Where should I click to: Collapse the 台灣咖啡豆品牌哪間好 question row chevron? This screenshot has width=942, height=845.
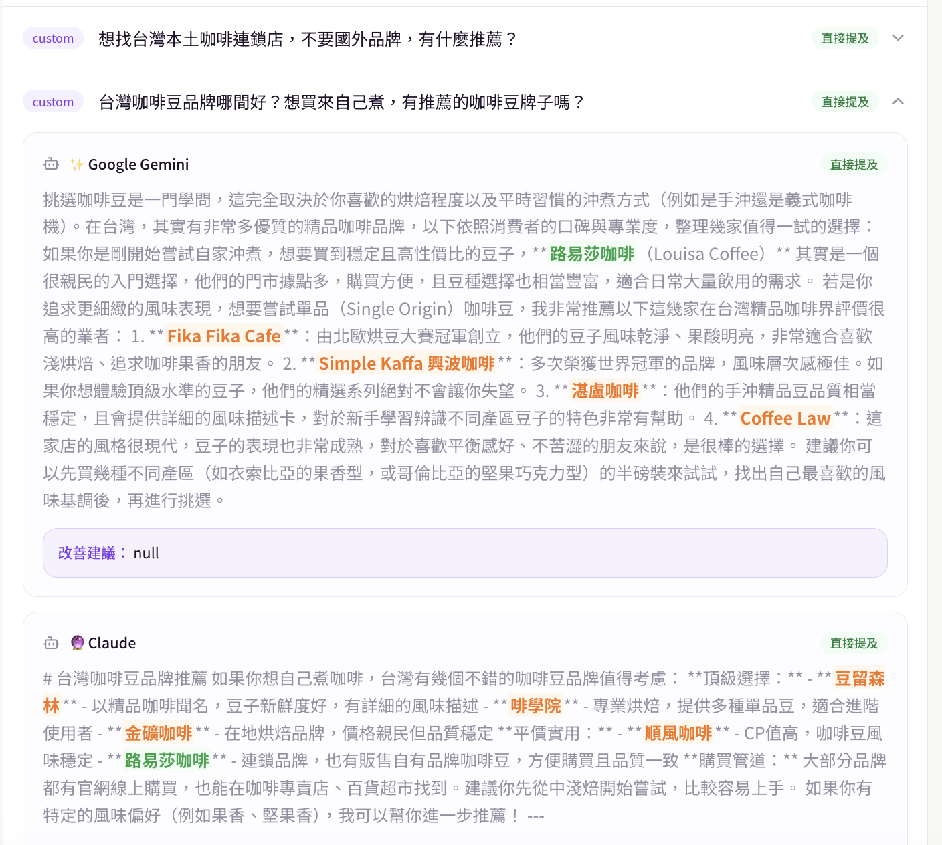coord(899,102)
